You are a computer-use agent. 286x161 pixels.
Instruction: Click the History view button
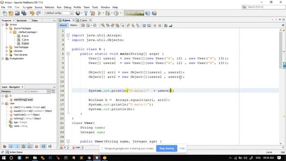click(74, 25)
